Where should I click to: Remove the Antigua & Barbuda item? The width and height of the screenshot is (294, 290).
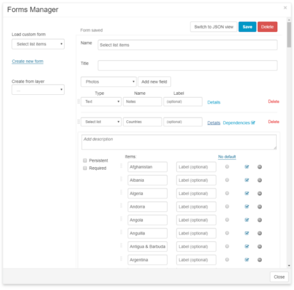(259, 247)
